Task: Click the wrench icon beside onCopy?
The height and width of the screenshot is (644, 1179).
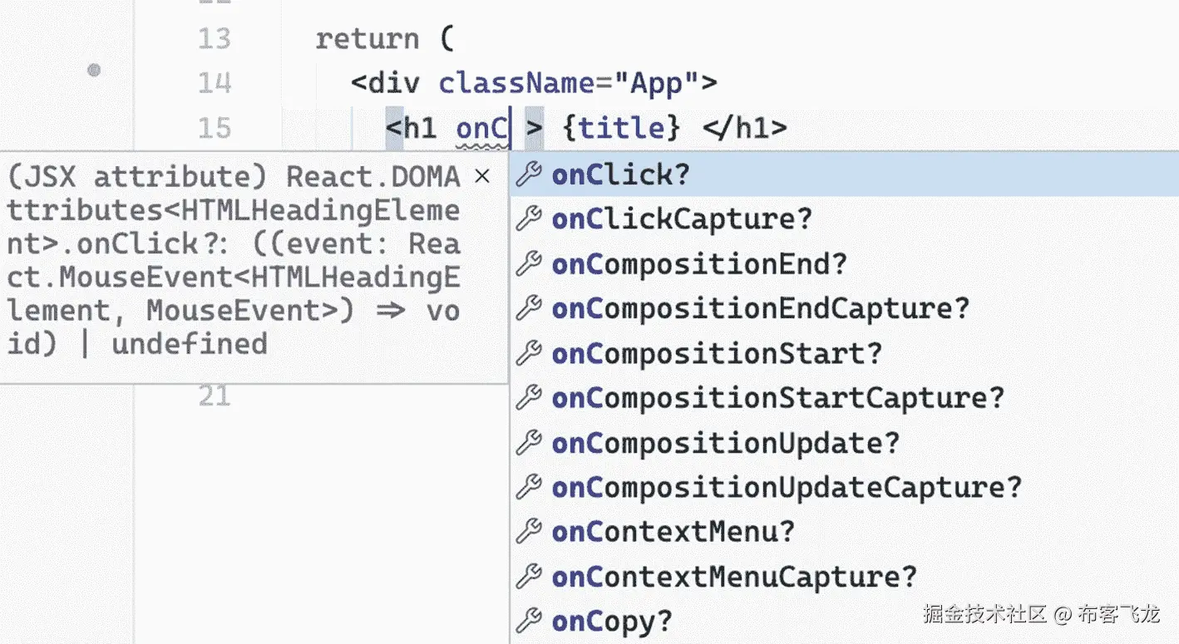Action: (530, 621)
